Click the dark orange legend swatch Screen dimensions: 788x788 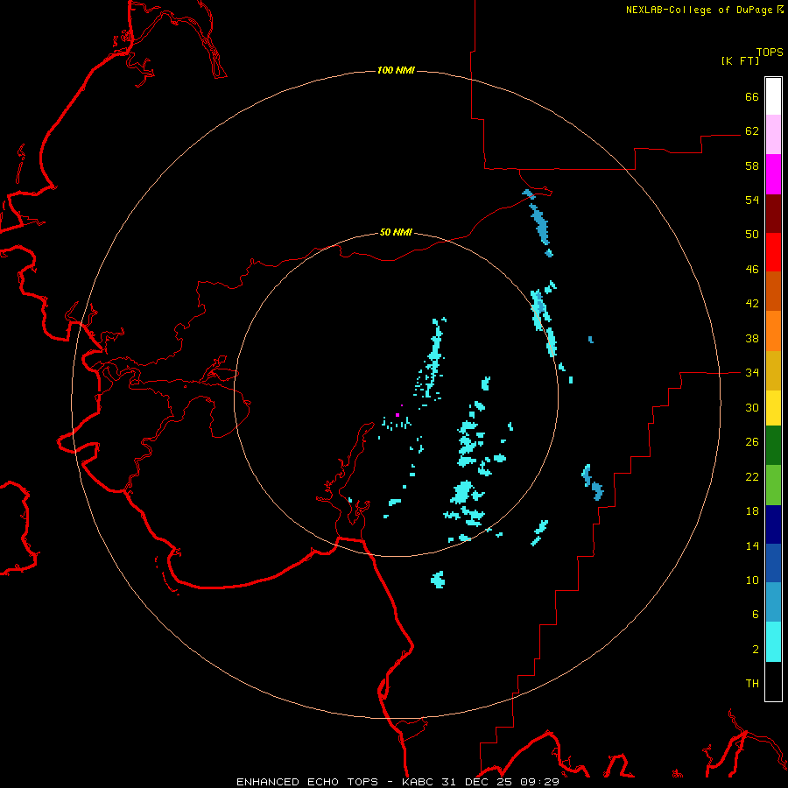773,292
